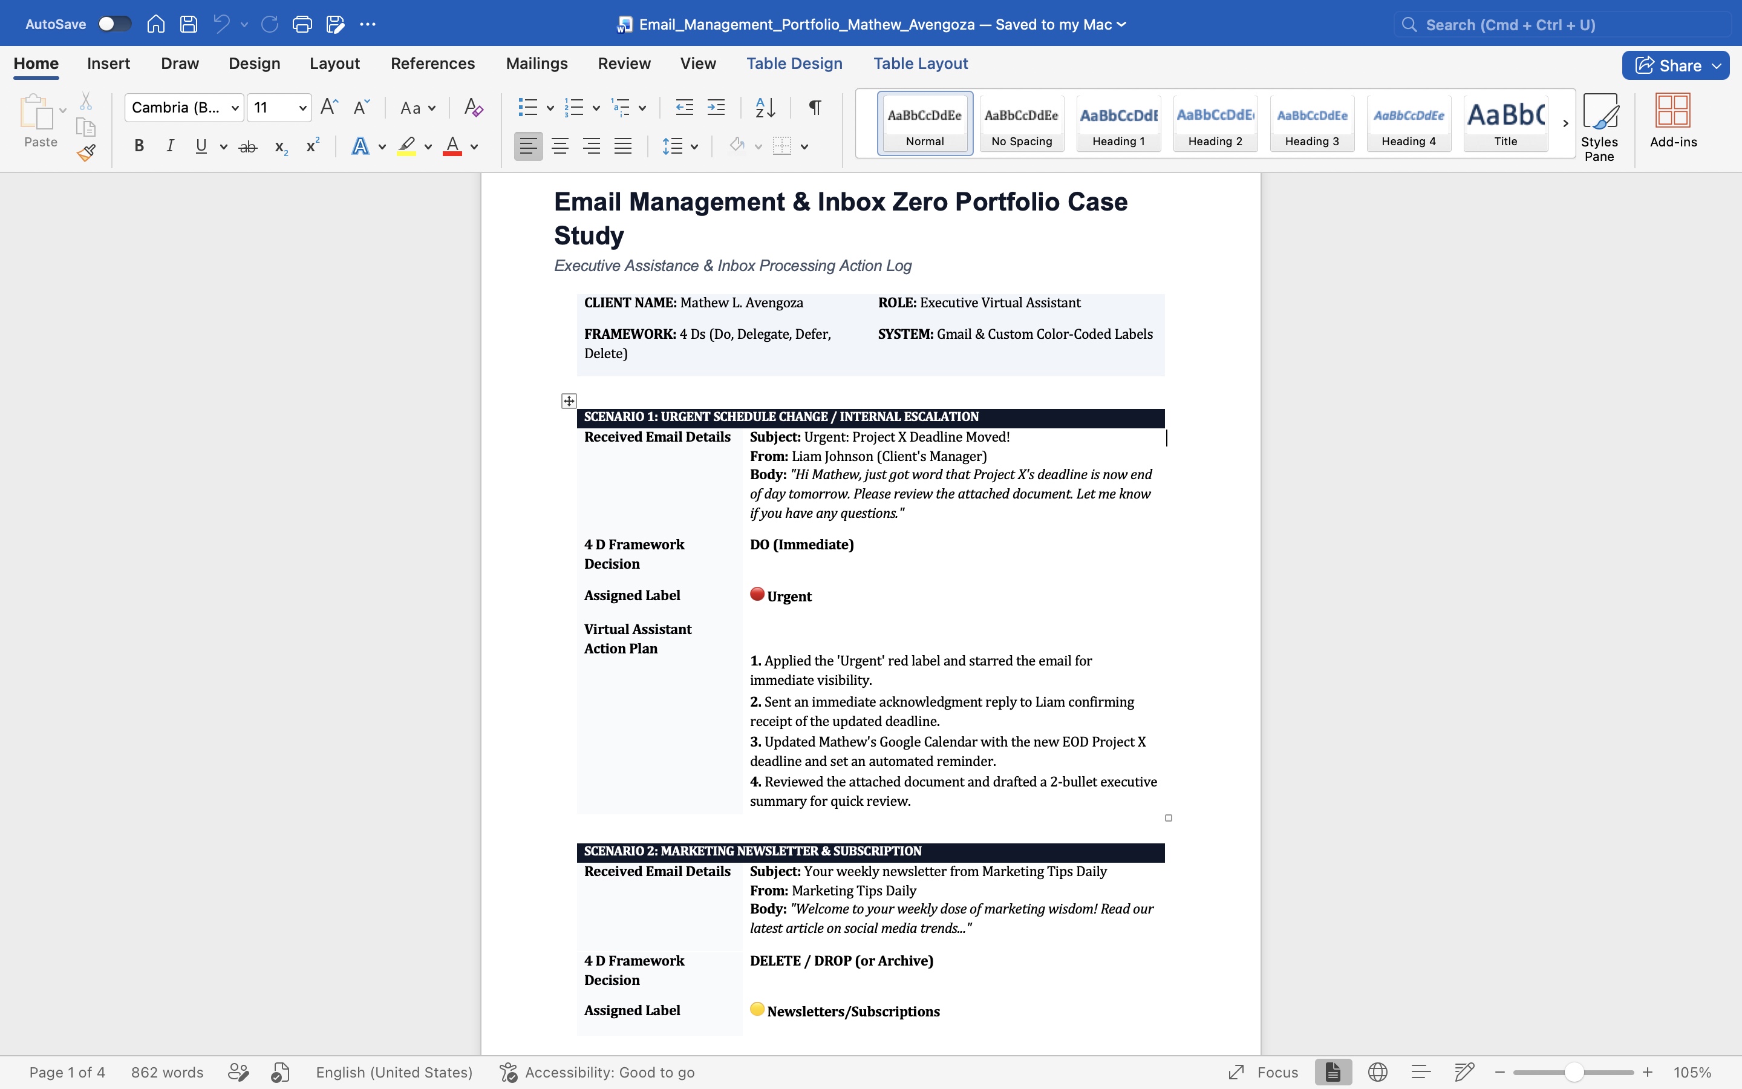Toggle the AutoSave switch
1742x1089 pixels.
pos(115,24)
